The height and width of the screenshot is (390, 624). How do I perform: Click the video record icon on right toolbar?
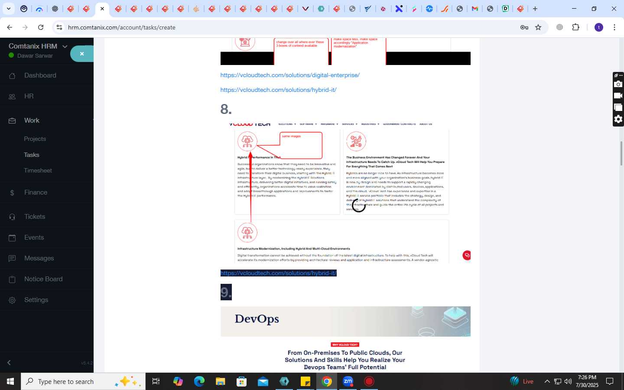618,96
